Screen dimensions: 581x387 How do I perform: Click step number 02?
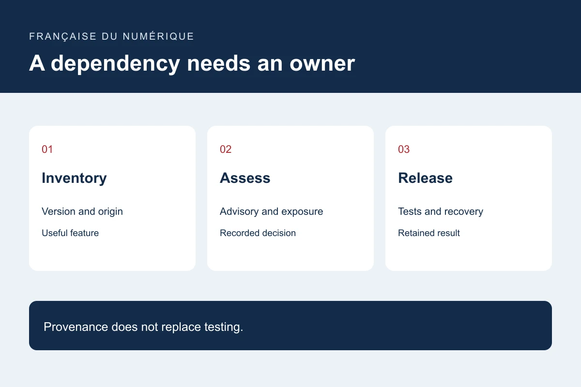click(226, 149)
